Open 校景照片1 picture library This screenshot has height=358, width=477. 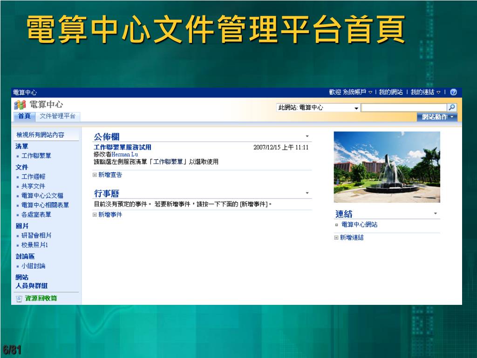(x=34, y=245)
